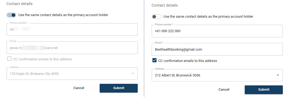Viewport: 291px width, 97px height.
Task: Turn off the enabled same-contact-details toggle
Action: pyautogui.click(x=11, y=15)
